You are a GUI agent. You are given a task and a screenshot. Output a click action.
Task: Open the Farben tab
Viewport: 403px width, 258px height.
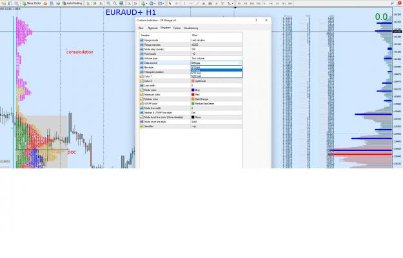(x=177, y=28)
